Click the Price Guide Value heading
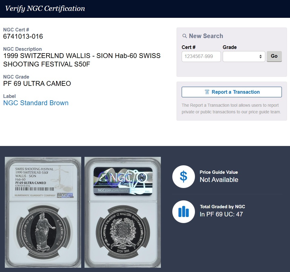This screenshot has width=290, height=272. (219, 172)
